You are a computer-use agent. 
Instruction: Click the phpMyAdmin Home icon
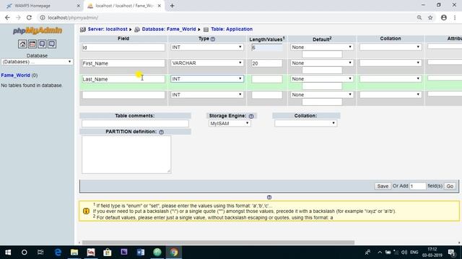click(22, 44)
